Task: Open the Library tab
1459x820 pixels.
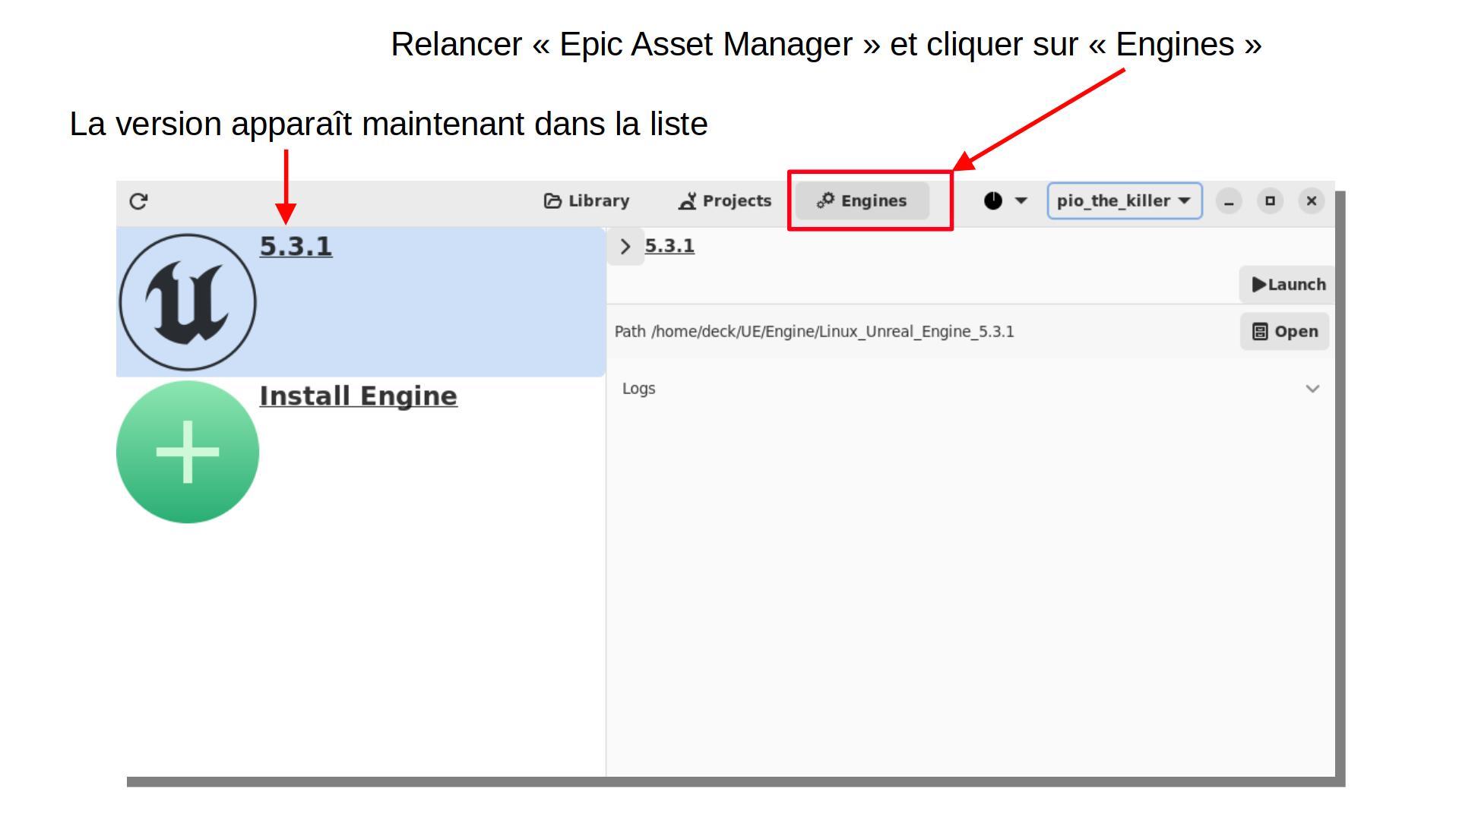Action: pos(587,201)
